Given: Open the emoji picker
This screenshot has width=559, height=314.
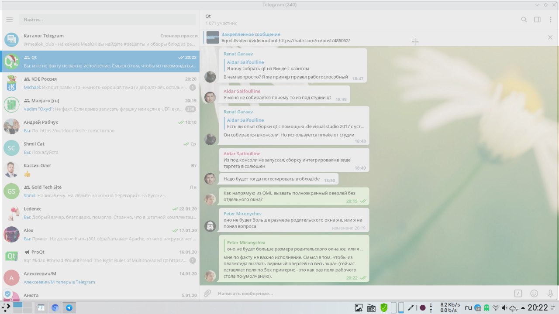Looking at the screenshot, I should coord(534,294).
